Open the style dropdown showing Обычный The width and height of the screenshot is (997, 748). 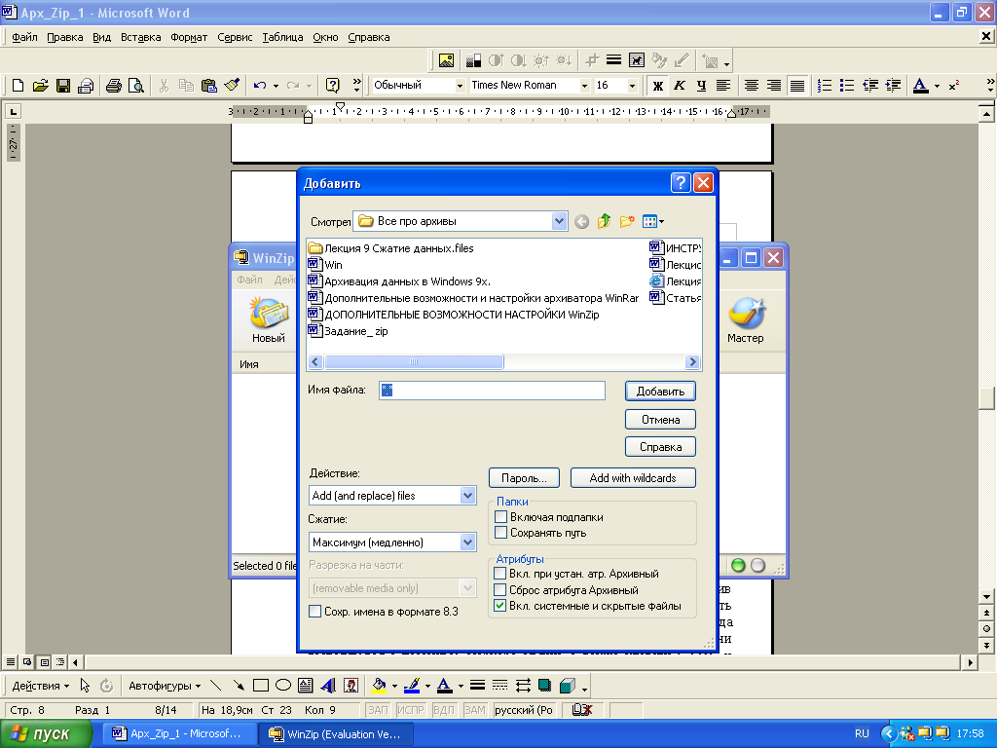(460, 86)
